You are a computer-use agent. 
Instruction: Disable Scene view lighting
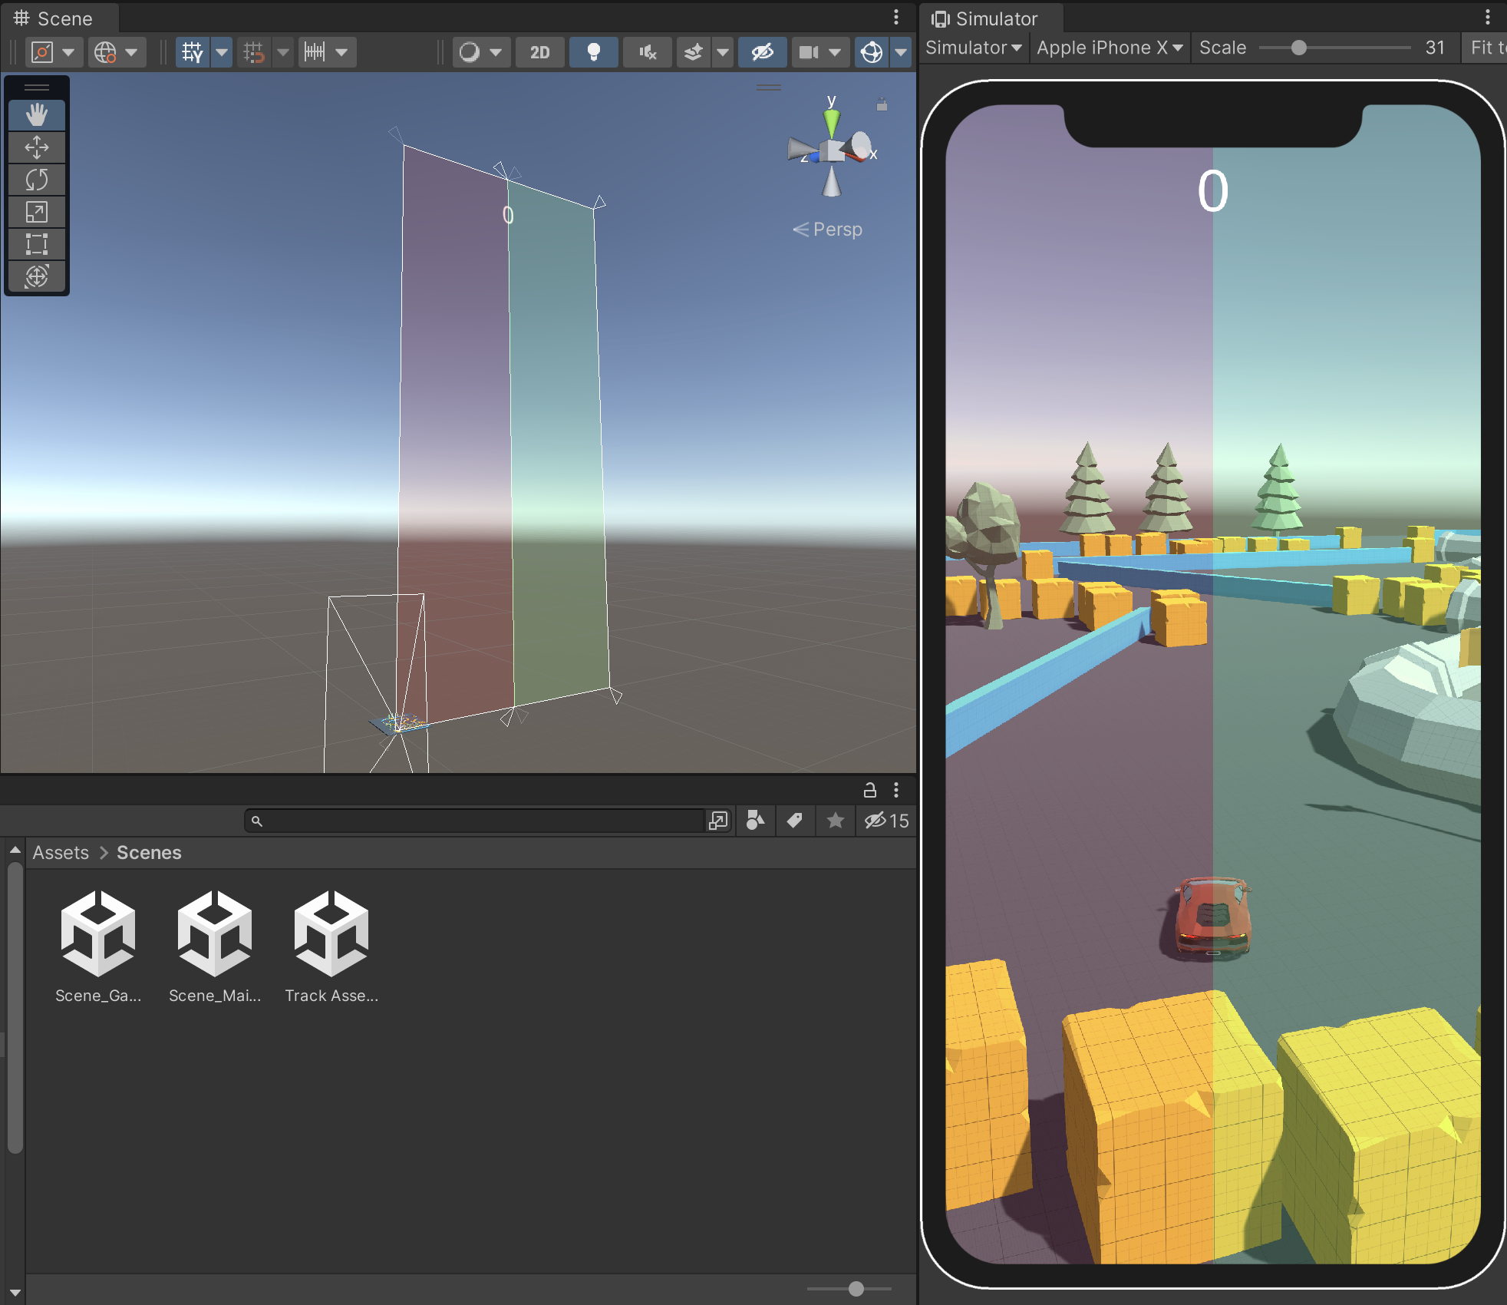(592, 51)
